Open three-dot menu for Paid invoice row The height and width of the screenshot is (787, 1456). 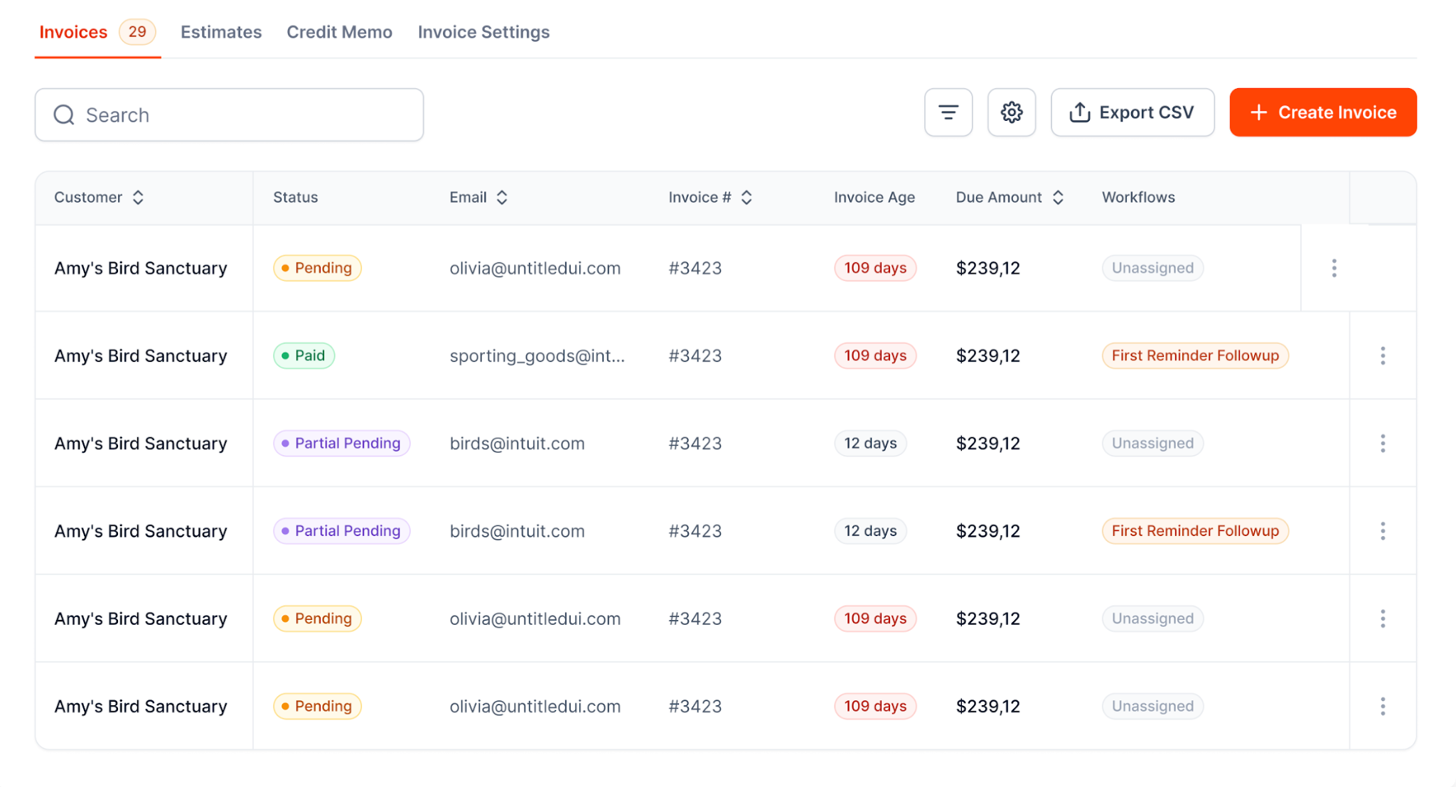coord(1383,355)
